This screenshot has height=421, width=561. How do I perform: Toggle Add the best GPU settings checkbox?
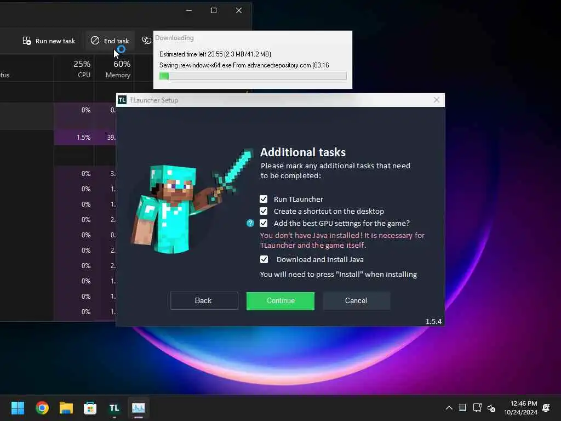(264, 223)
